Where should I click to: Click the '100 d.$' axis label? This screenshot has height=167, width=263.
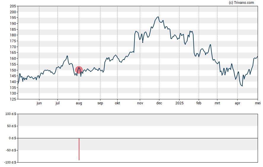11,114
